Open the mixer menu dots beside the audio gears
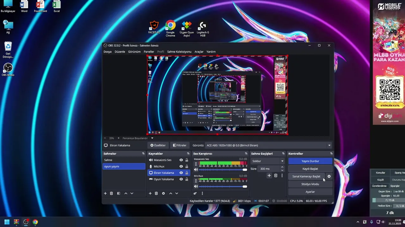The image size is (405, 227). 202,193
